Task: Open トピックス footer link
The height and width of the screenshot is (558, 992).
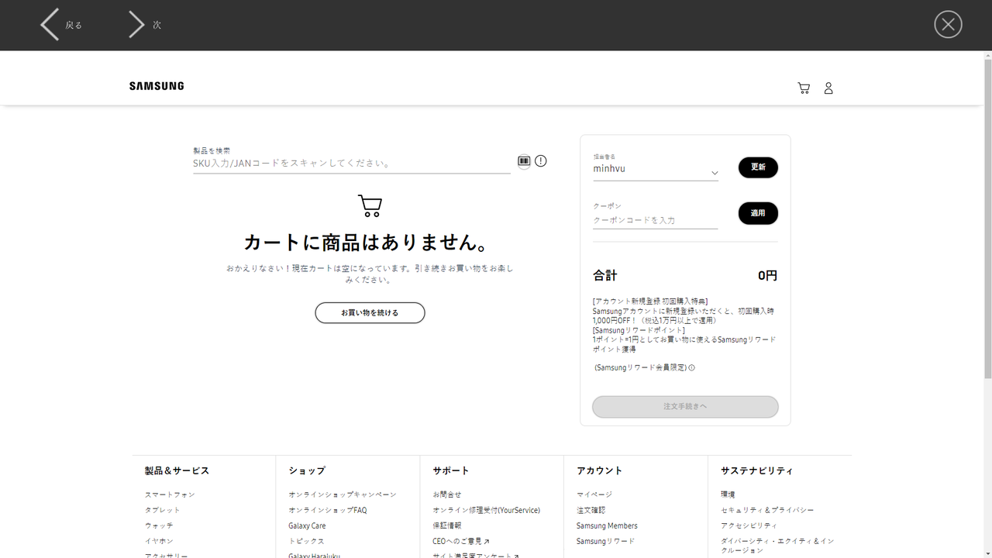Action: (x=306, y=541)
